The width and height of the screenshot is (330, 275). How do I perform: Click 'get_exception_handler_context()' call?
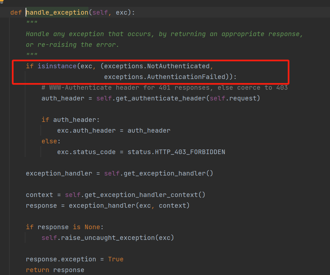pos(145,195)
